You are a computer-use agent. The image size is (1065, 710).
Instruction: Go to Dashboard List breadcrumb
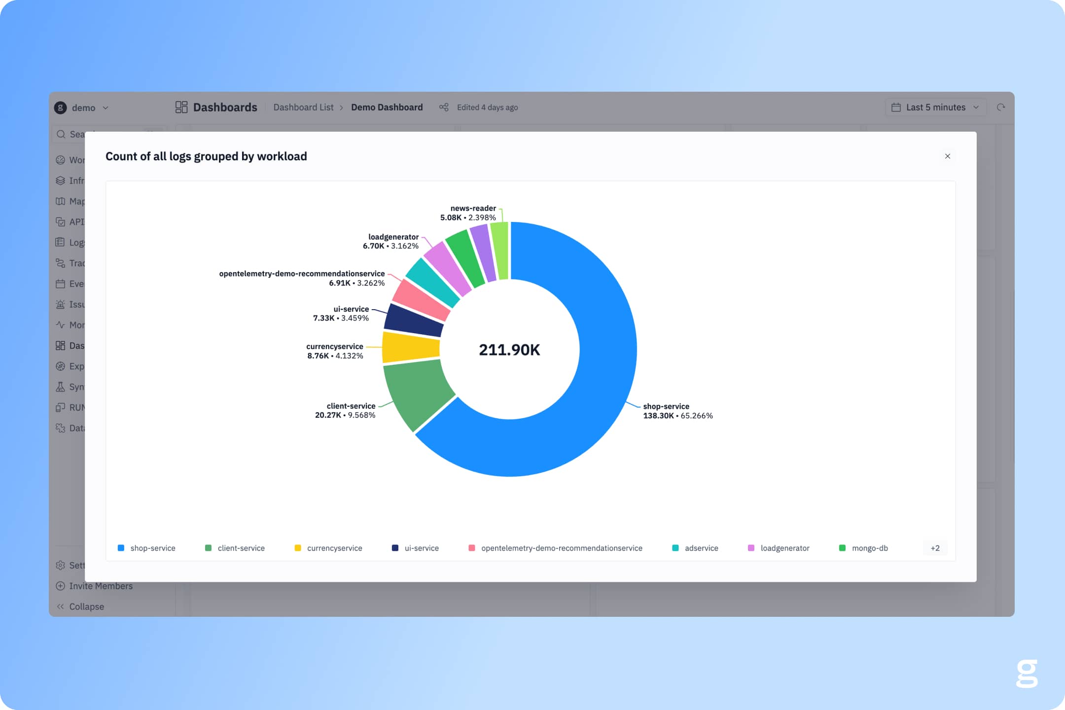point(303,107)
